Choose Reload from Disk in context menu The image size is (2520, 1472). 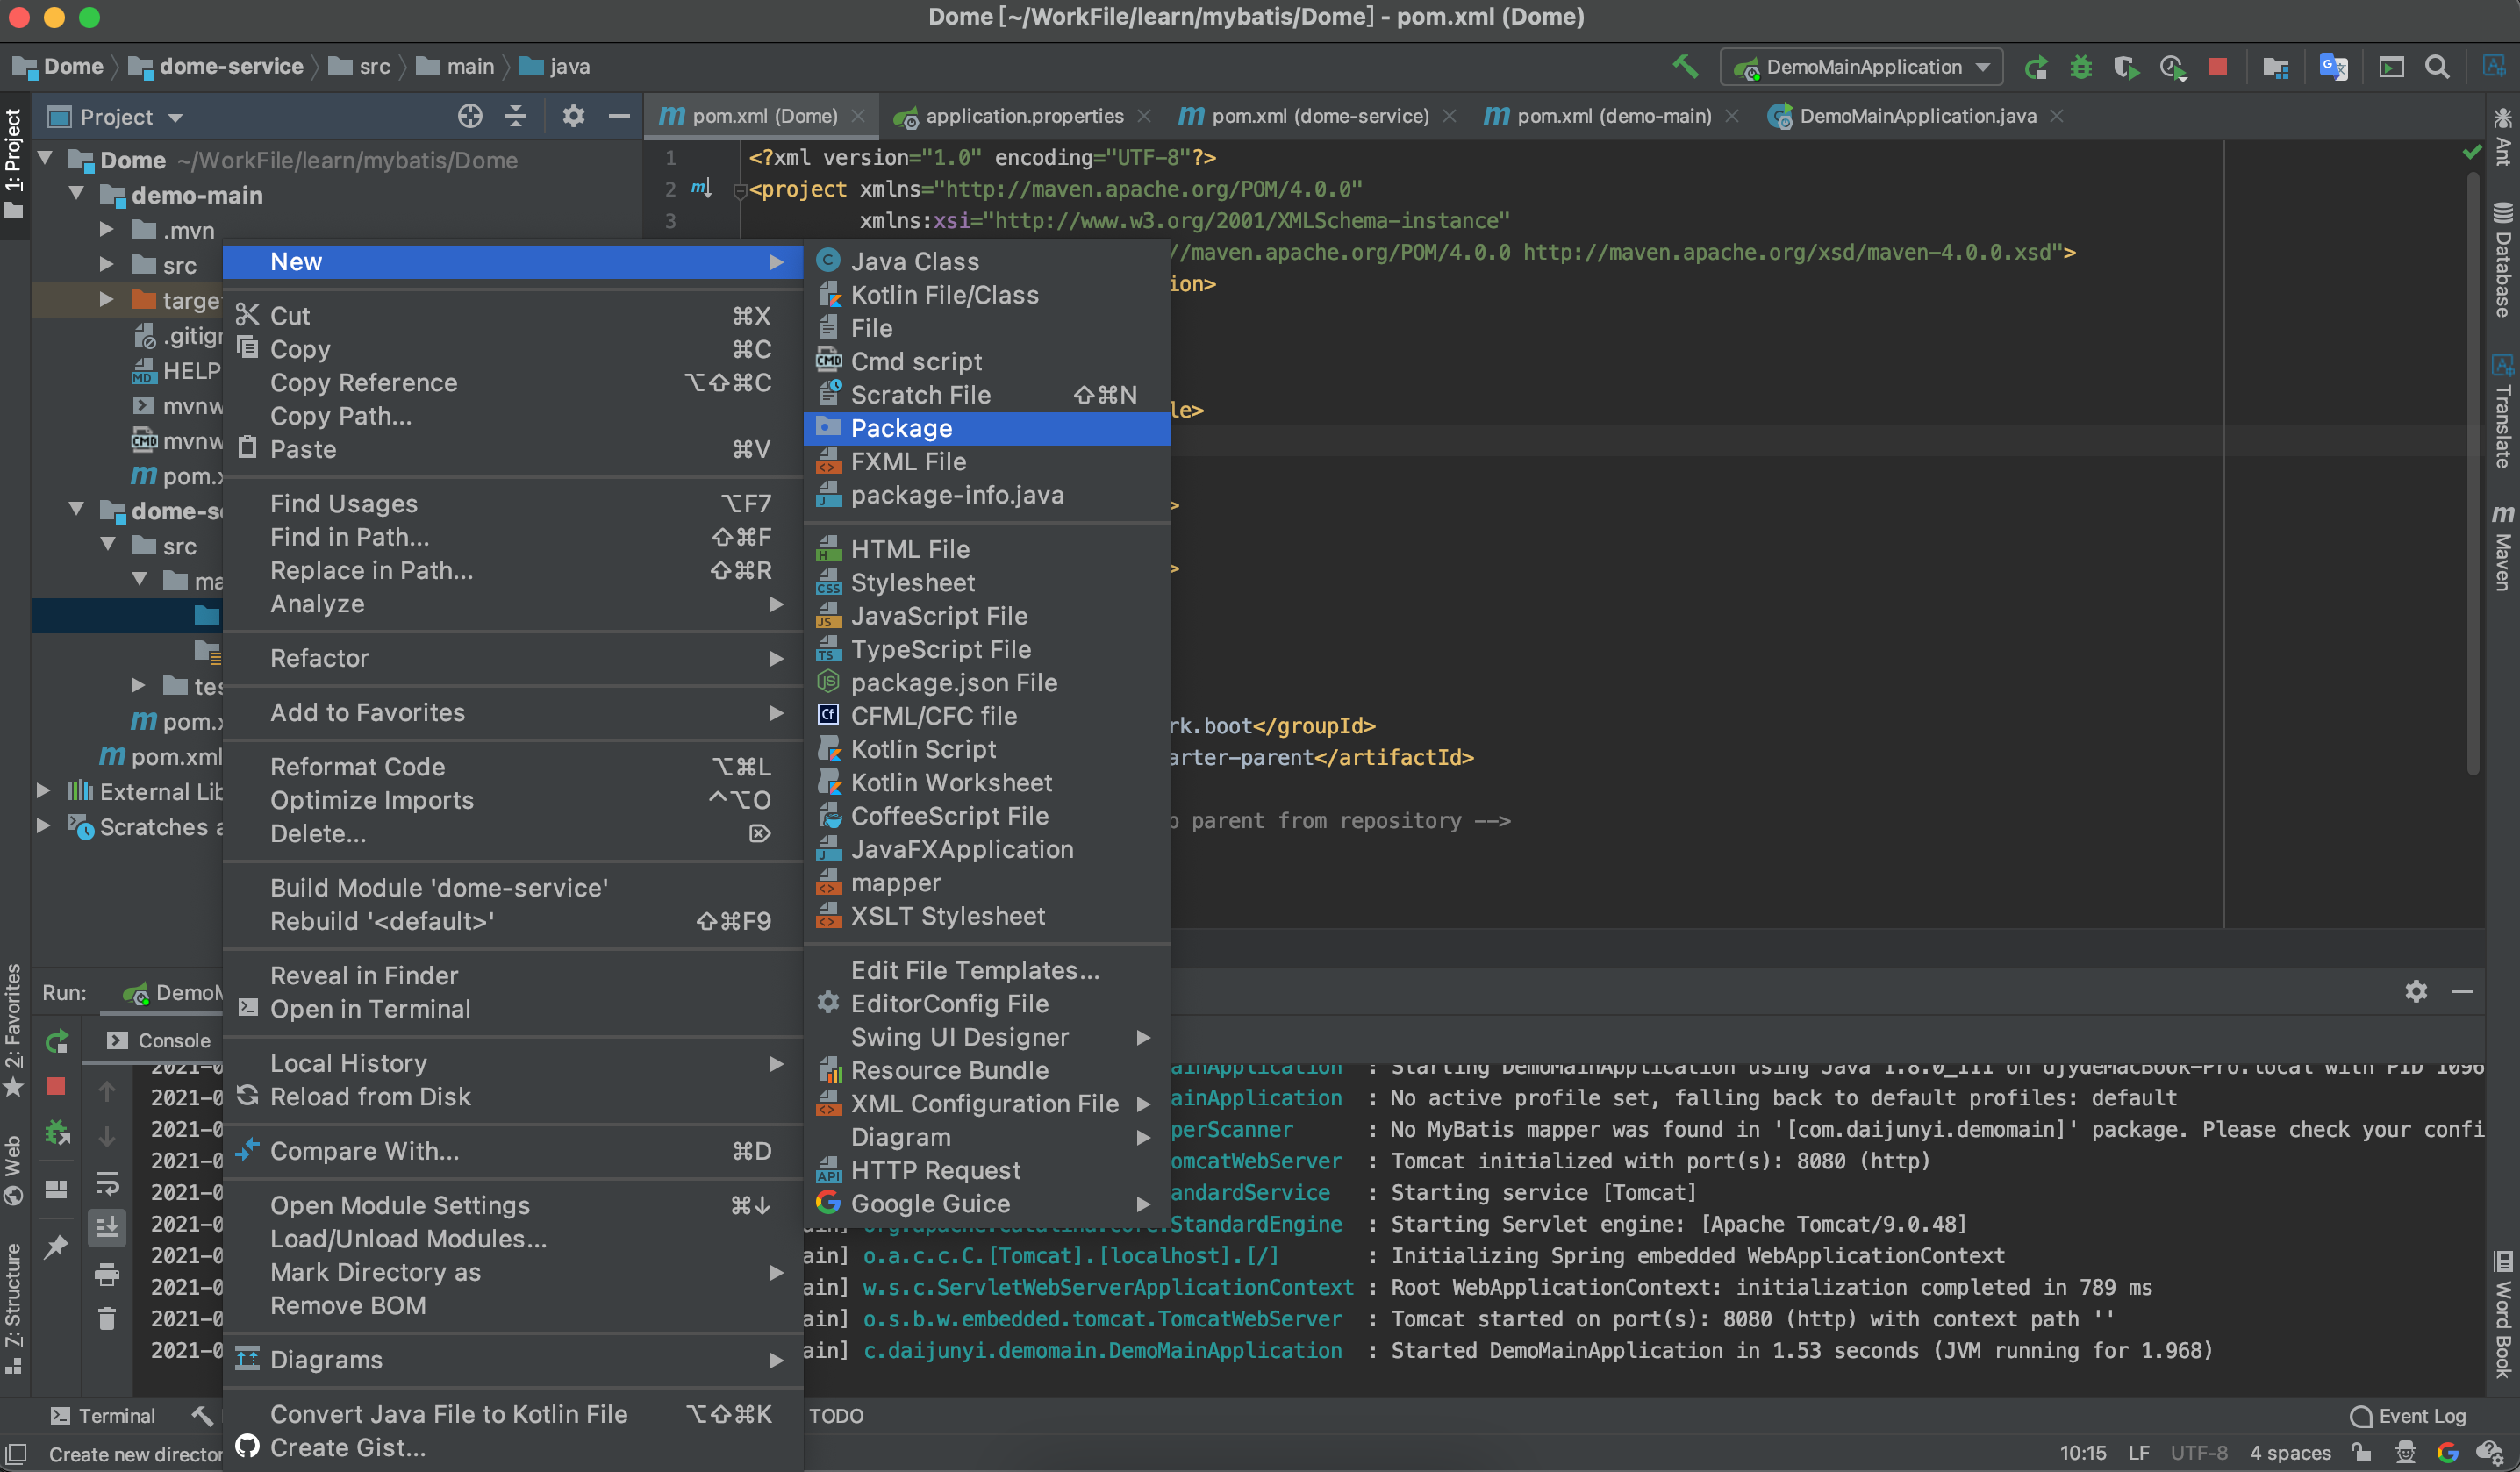pyautogui.click(x=512, y=1096)
